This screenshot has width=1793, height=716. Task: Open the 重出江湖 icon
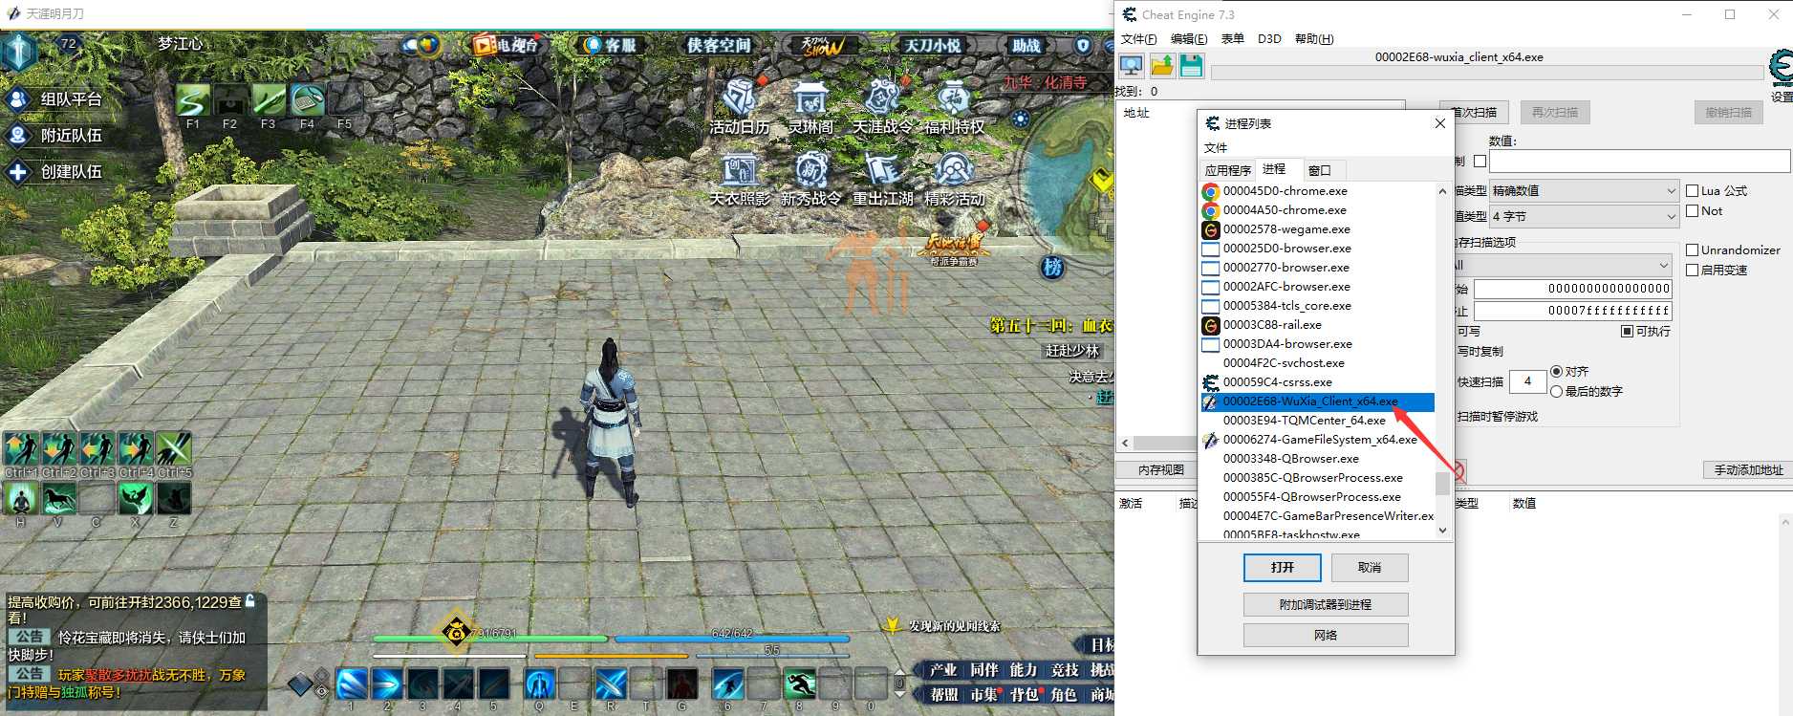point(881,170)
